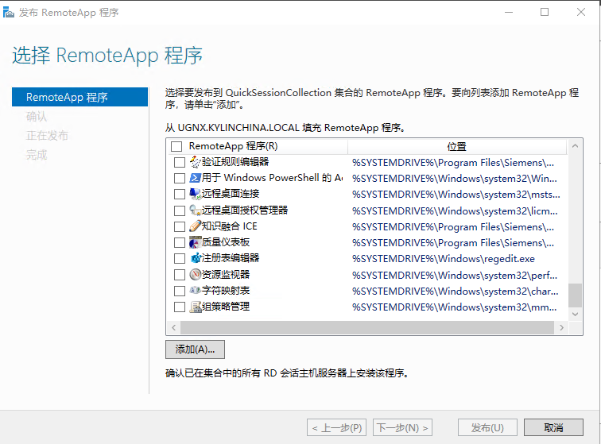Minimize the 发布 RemoteApp 程序 window
This screenshot has width=601, height=444.
click(x=509, y=12)
